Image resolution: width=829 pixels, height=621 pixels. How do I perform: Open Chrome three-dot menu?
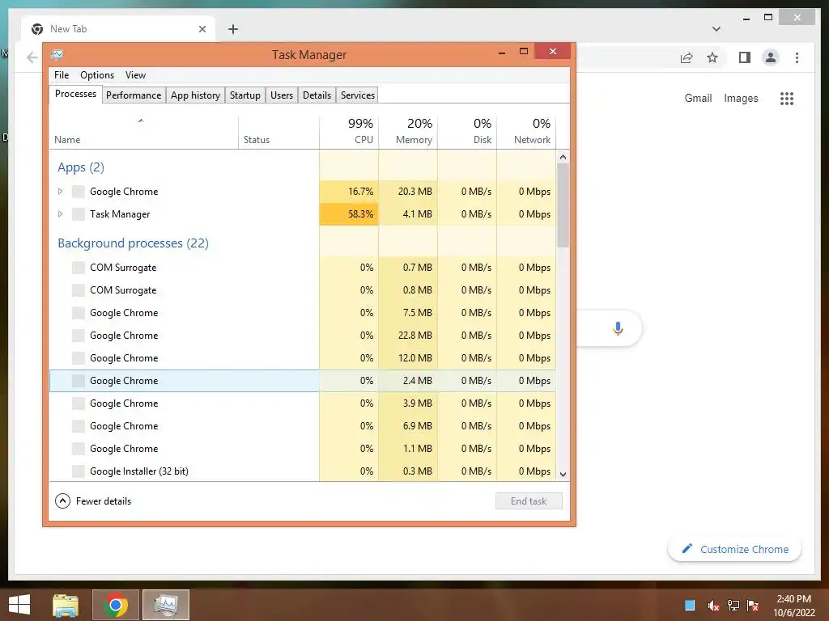pos(797,57)
